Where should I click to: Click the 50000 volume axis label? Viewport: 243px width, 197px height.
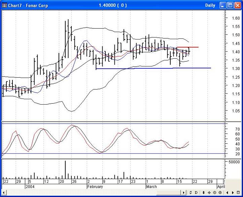(x=234, y=162)
